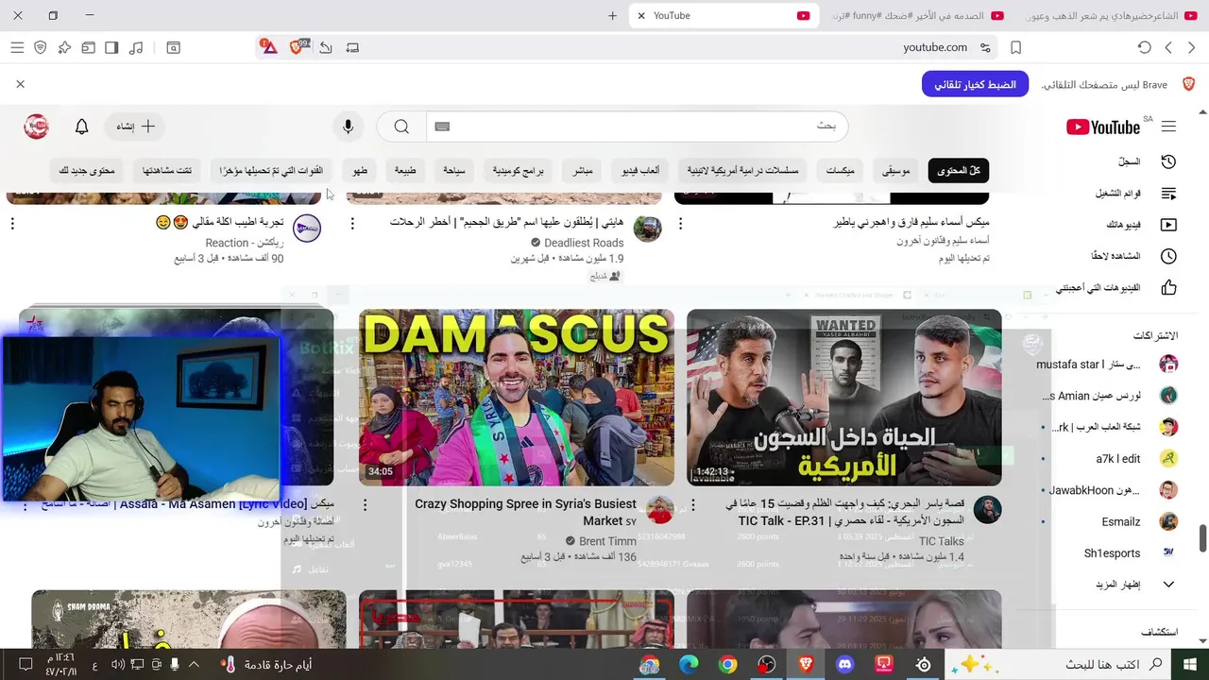Switch to الشاعرخضيرهادي browser tab
The image size is (1209, 680).
[x=1109, y=16]
